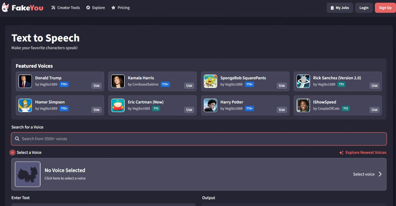The height and width of the screenshot is (206, 396).
Task: Use the Rick Sanchez (Version 2.0) voice
Action: tap(375, 86)
